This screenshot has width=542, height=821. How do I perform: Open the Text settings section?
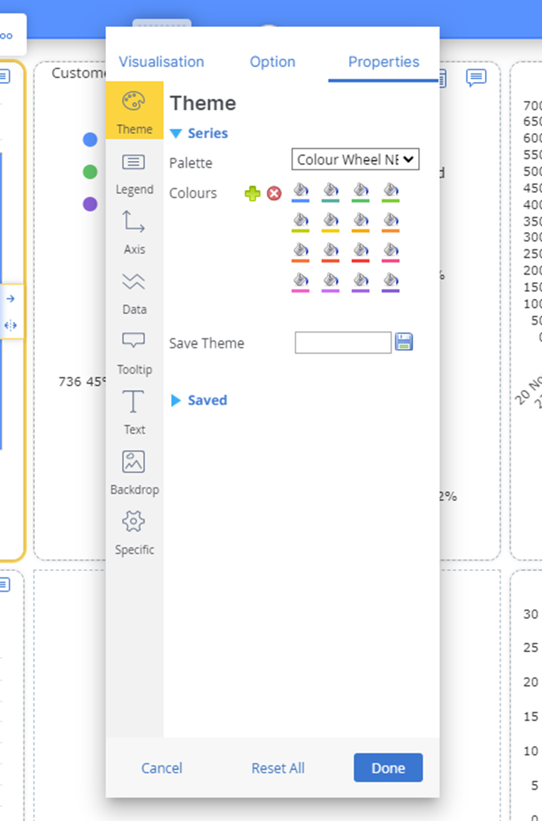pos(134,412)
